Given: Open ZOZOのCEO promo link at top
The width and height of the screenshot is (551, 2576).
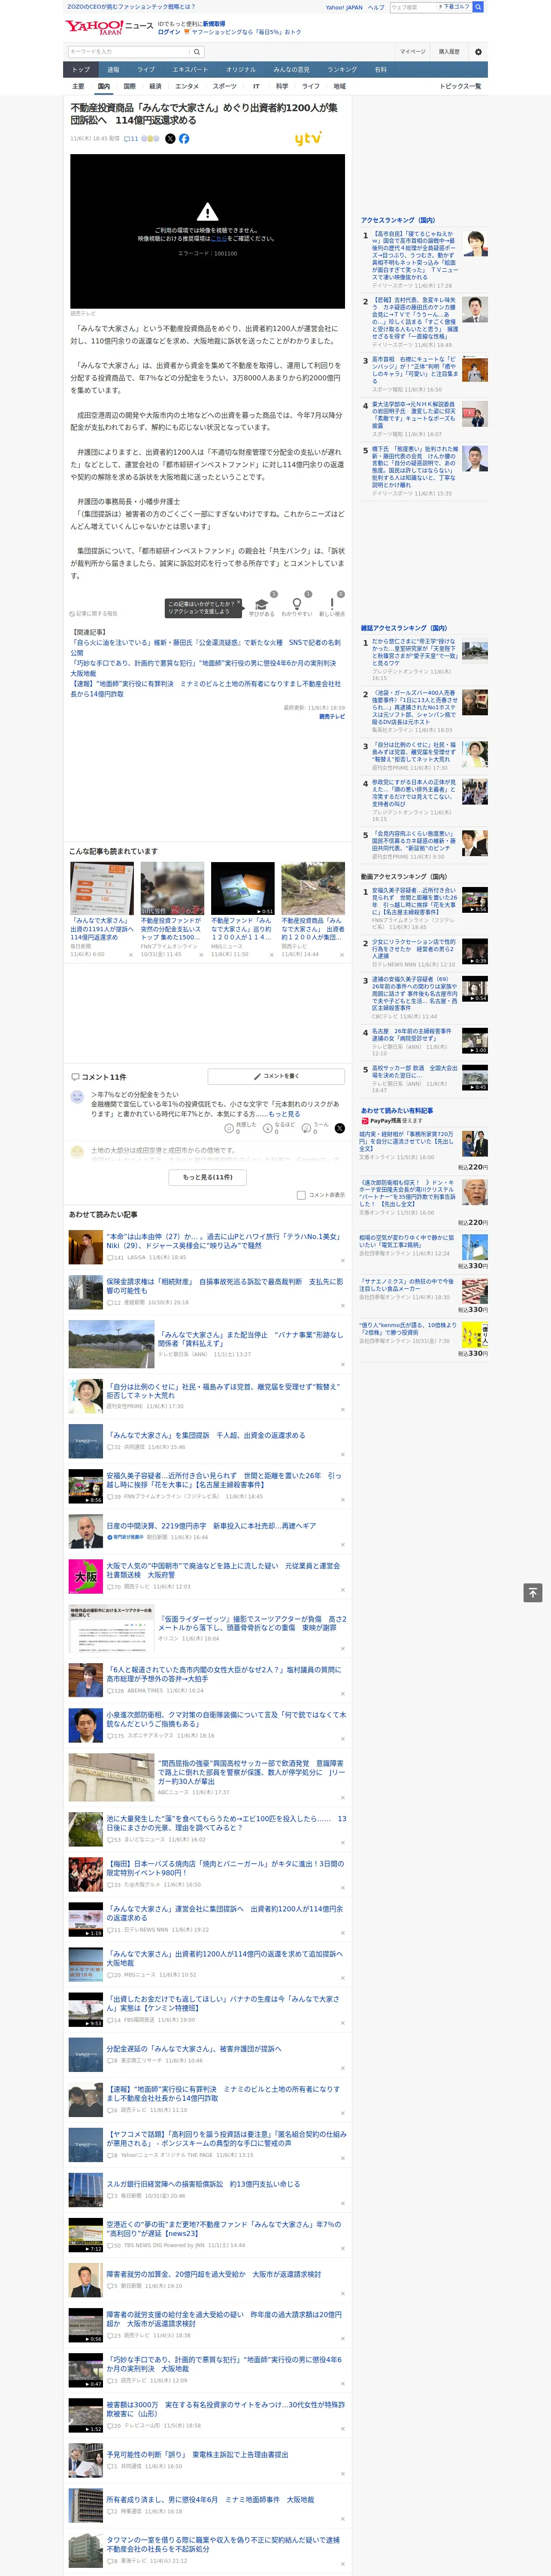Looking at the screenshot, I should [x=131, y=7].
